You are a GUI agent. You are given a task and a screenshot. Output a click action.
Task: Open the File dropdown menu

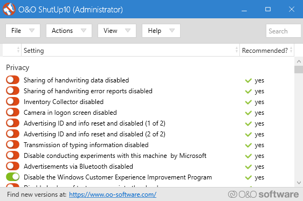[x=23, y=31]
